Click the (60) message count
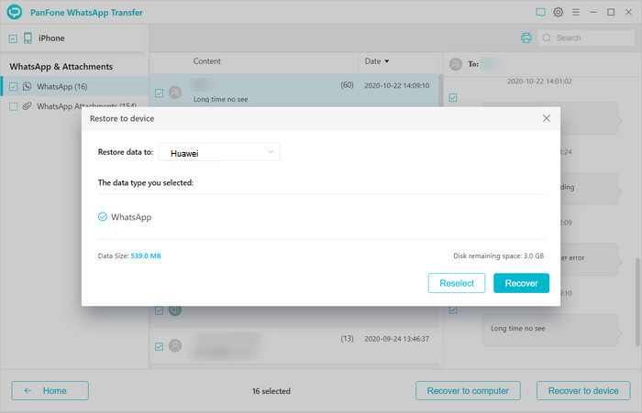 pos(347,85)
